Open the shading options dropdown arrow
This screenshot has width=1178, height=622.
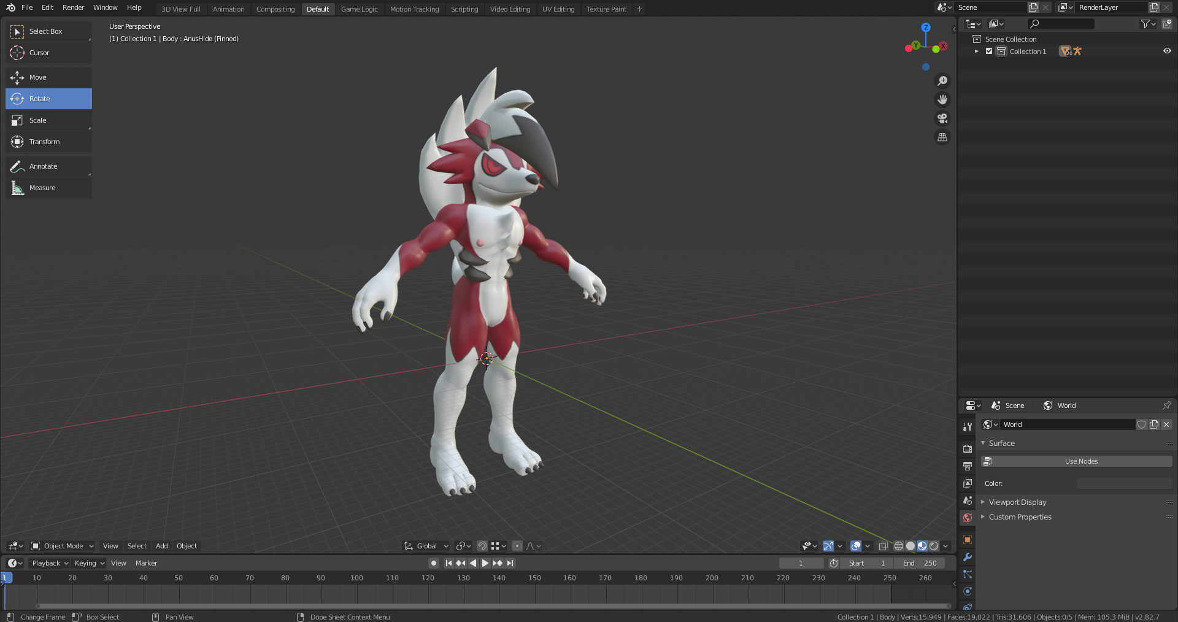[945, 546]
